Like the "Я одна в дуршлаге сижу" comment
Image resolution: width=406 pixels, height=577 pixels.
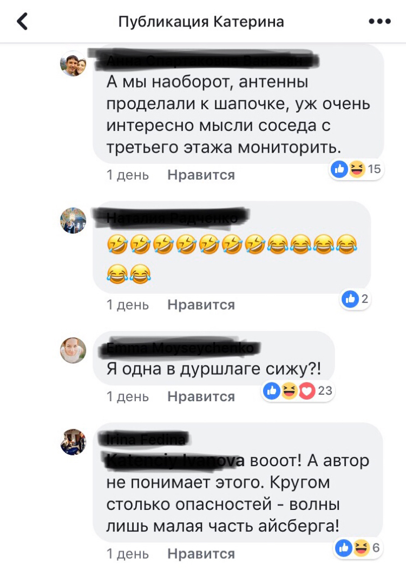(x=201, y=396)
